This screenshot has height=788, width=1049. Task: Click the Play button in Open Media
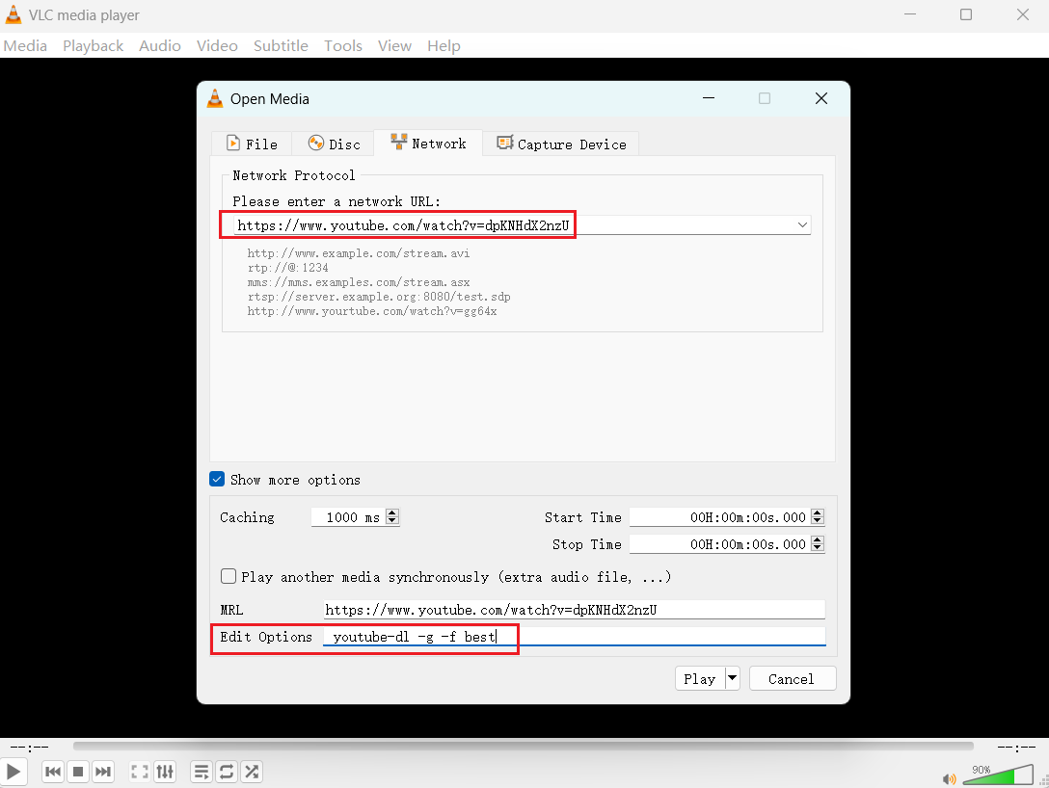click(x=700, y=678)
